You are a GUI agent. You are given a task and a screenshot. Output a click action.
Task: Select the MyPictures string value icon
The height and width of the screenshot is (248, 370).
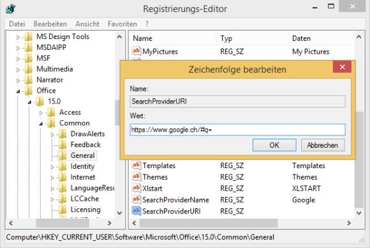pos(136,51)
